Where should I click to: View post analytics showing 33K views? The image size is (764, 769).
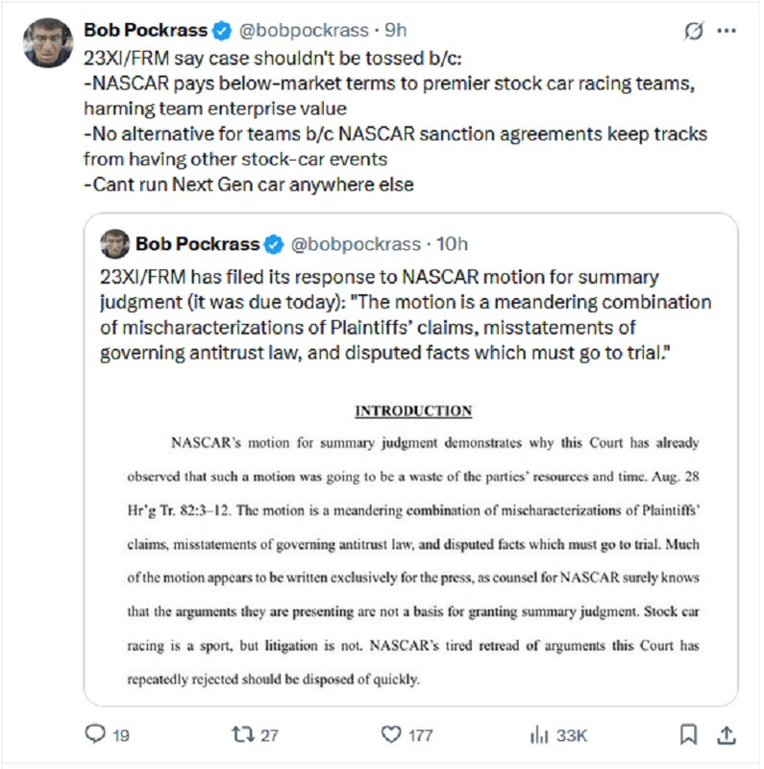pos(538,735)
